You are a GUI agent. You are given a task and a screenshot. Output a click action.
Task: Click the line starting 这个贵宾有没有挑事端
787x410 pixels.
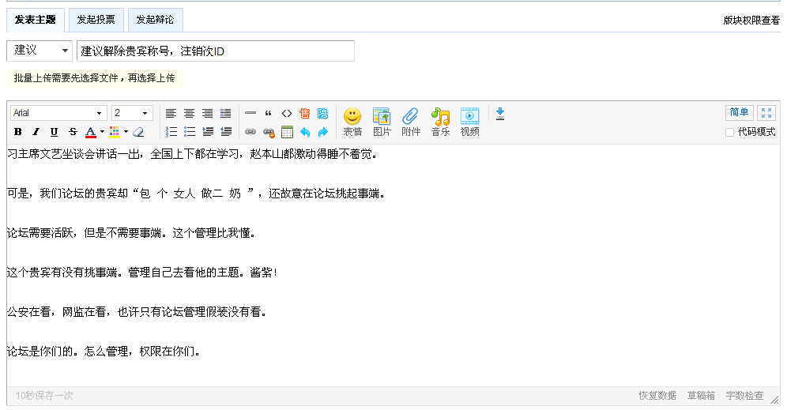142,273
